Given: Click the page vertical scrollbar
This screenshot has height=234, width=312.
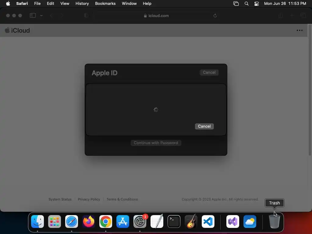Looking at the screenshot, I should coord(310,90).
